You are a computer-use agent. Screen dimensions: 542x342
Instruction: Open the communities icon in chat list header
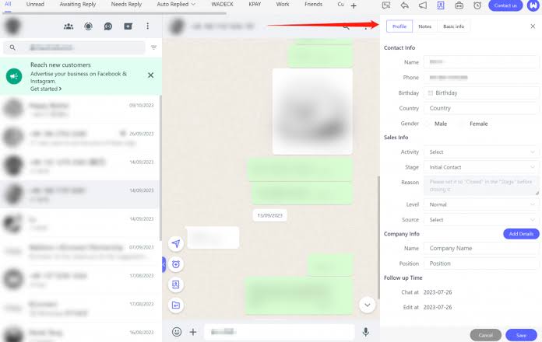69,26
